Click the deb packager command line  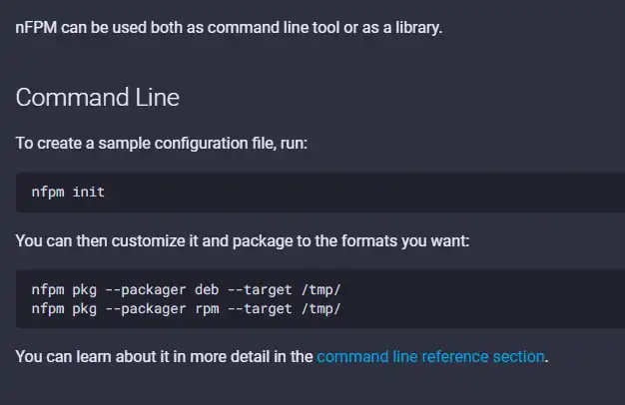click(x=186, y=289)
